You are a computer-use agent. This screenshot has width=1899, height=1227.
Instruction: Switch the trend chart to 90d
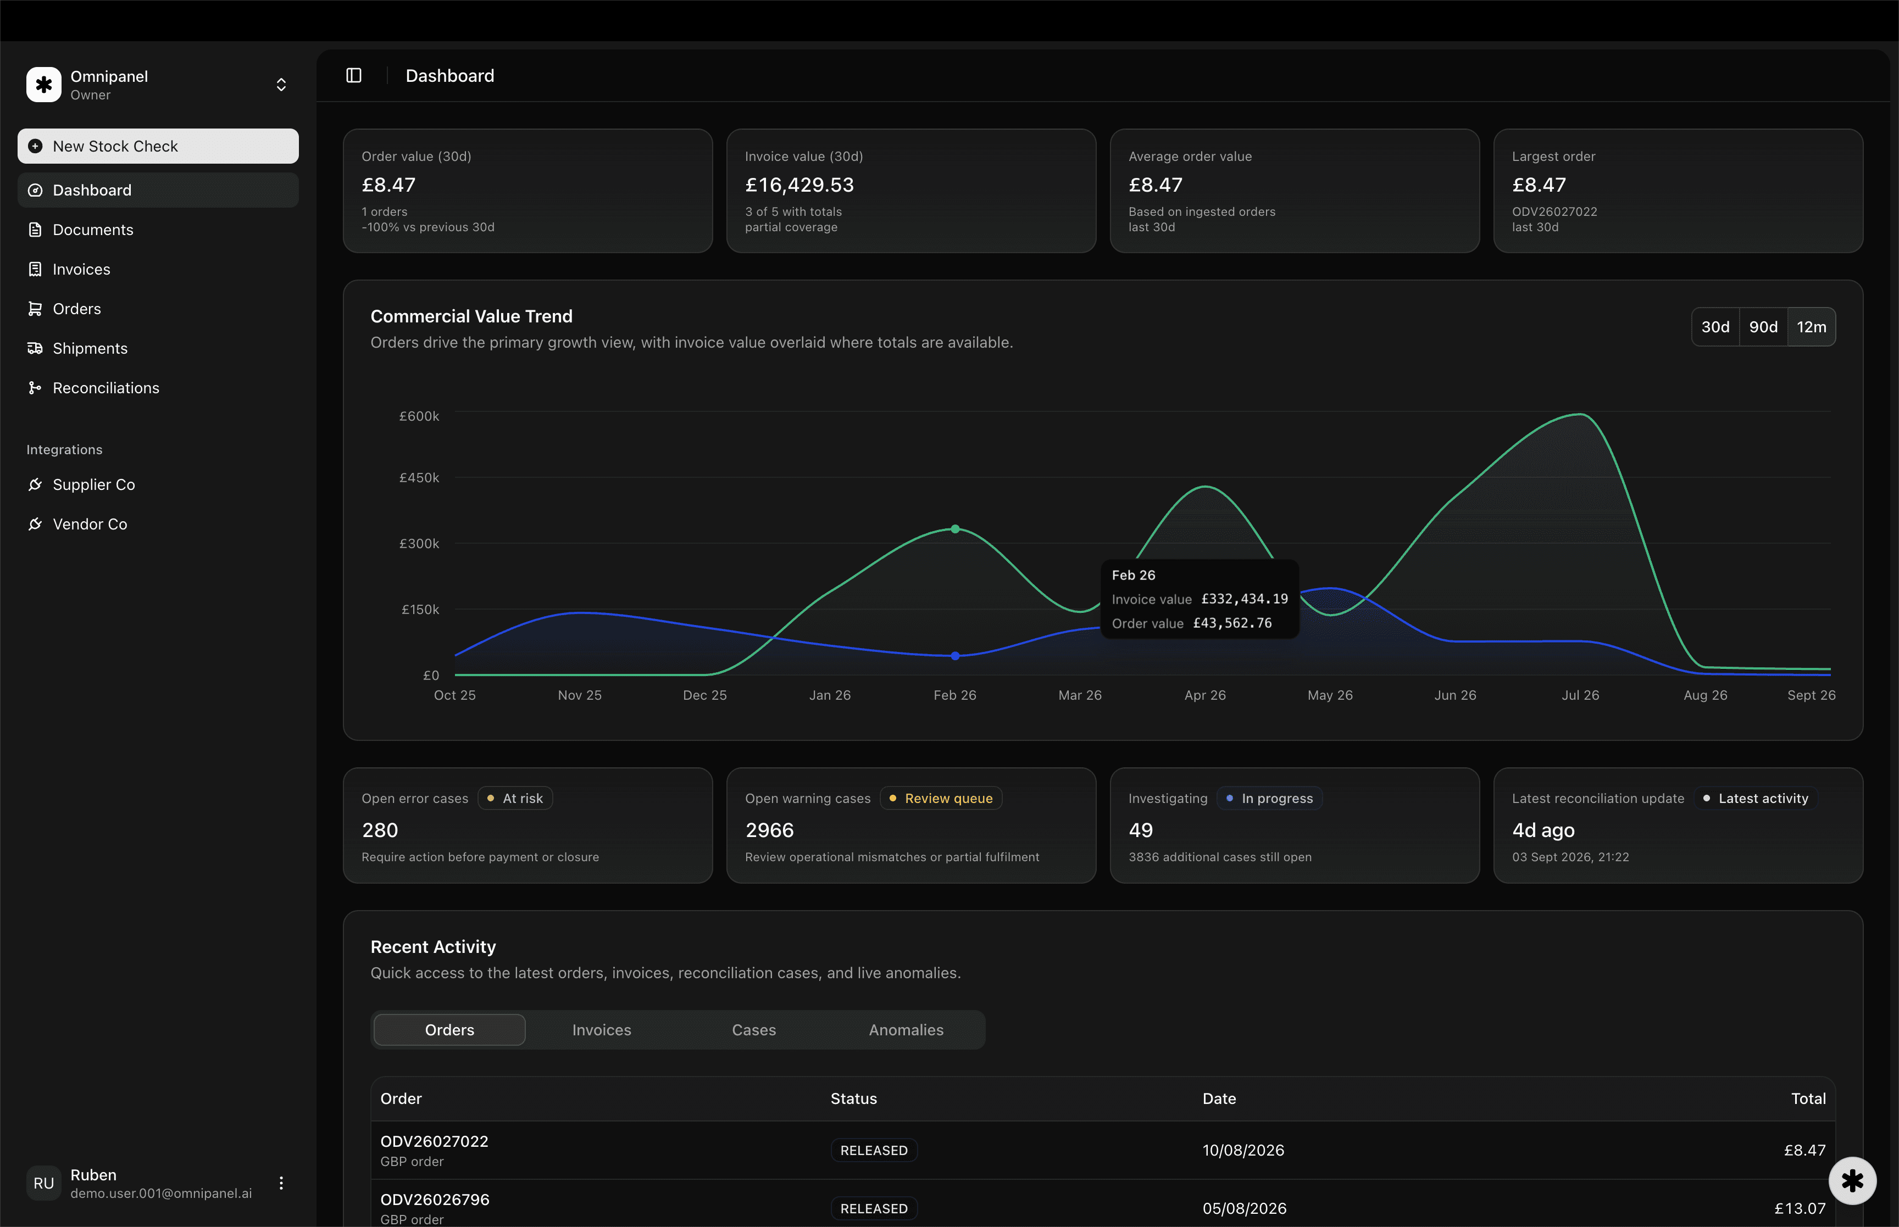pyautogui.click(x=1763, y=327)
